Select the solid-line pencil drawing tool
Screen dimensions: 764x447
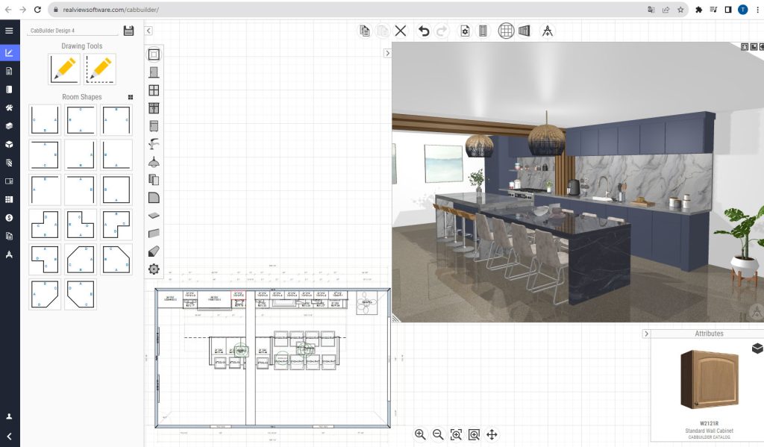pyautogui.click(x=64, y=69)
